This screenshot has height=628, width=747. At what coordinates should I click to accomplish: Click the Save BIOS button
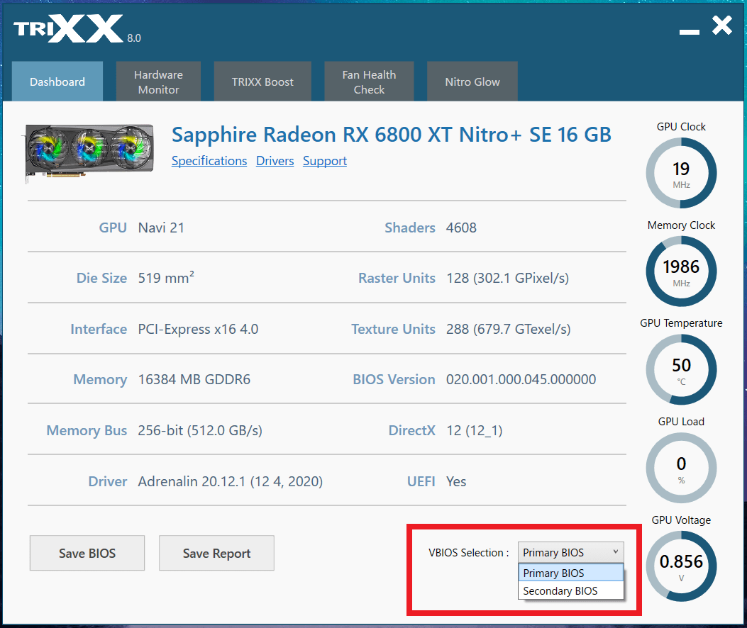pyautogui.click(x=87, y=553)
